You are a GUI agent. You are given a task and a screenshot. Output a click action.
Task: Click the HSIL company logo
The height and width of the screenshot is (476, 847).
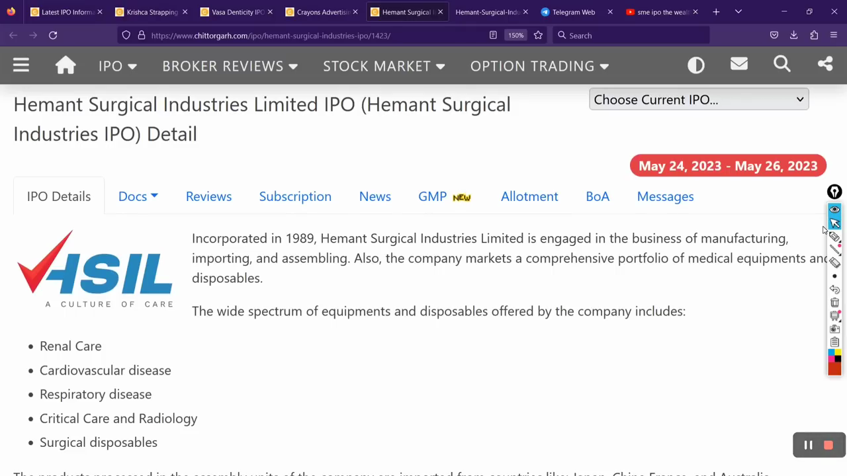pos(96,269)
